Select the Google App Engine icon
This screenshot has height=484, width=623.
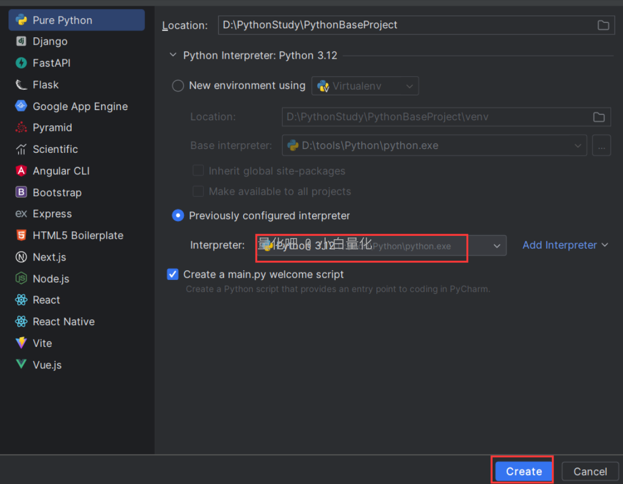(21, 106)
